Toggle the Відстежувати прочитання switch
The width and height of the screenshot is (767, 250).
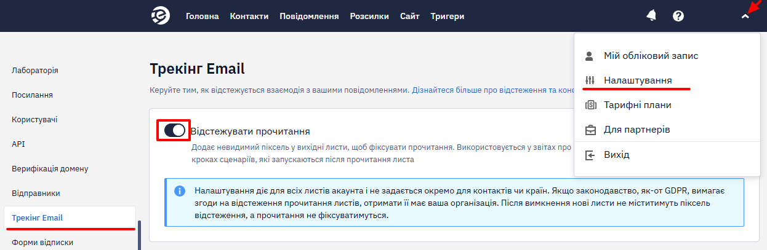(x=175, y=130)
